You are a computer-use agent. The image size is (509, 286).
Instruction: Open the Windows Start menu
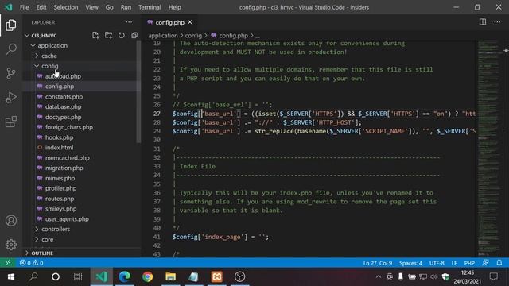(x=11, y=276)
